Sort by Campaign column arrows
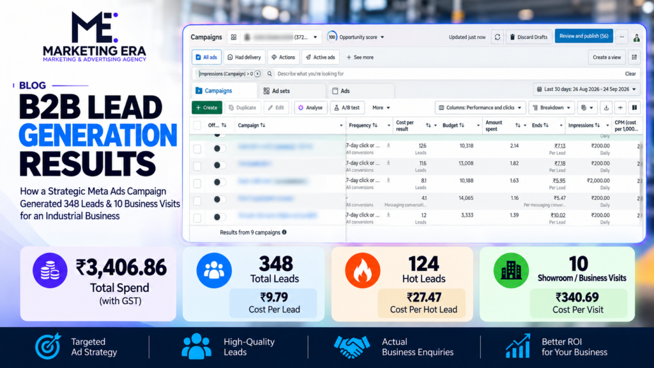Screen dimensions: 654x368 [x=262, y=125]
